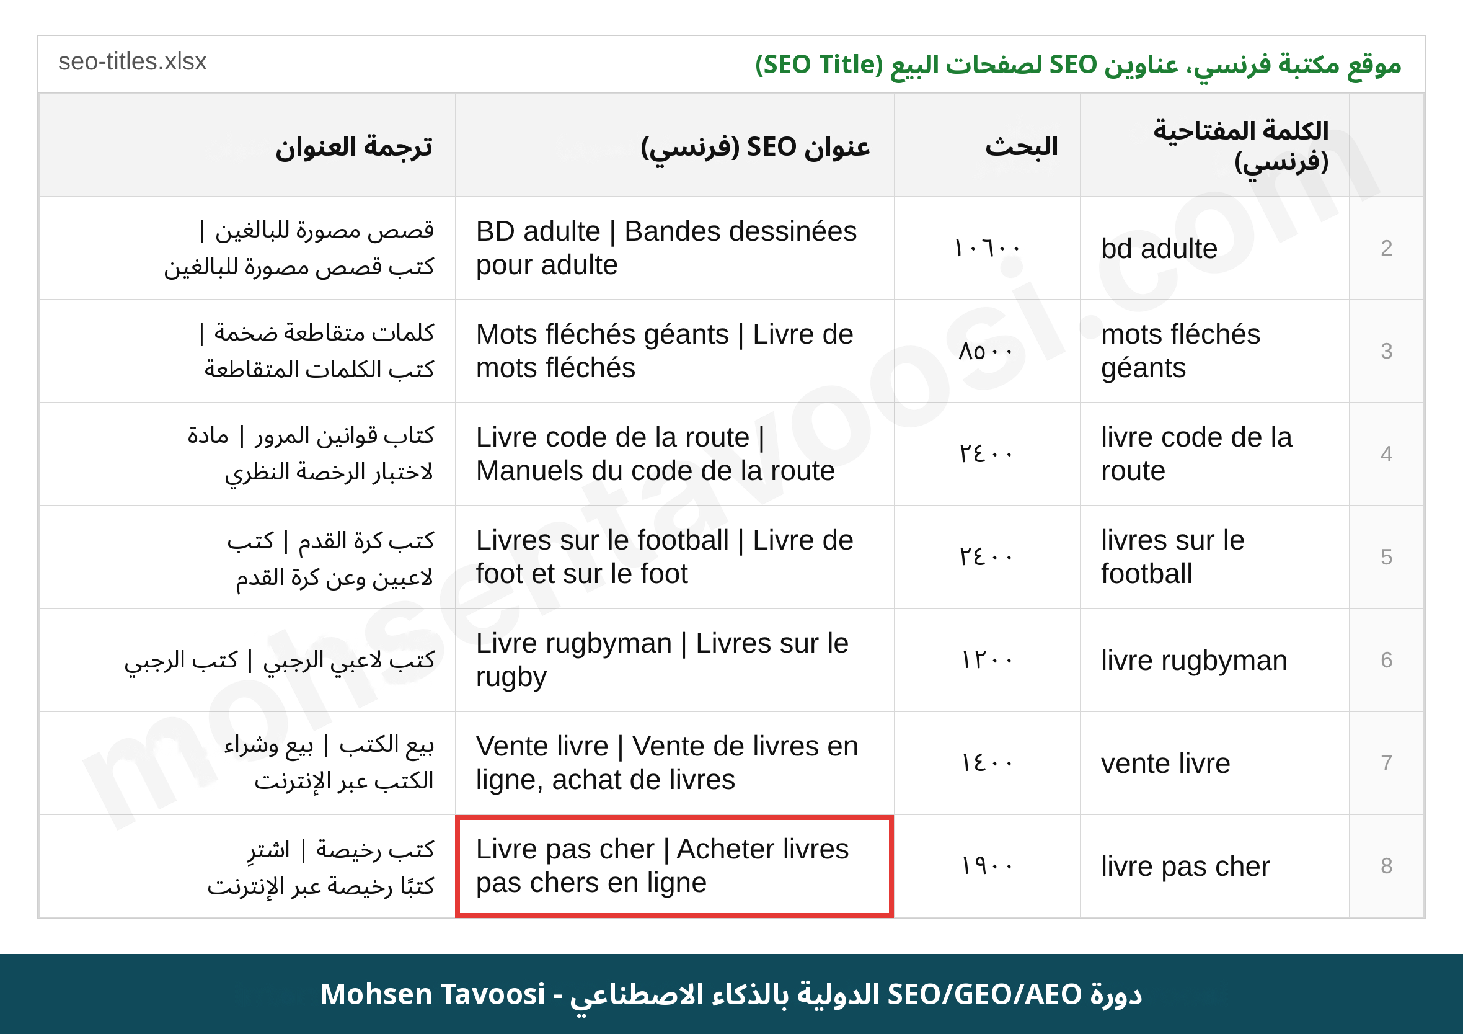Click the 'ترجمة العنوان' column header

tap(247, 145)
